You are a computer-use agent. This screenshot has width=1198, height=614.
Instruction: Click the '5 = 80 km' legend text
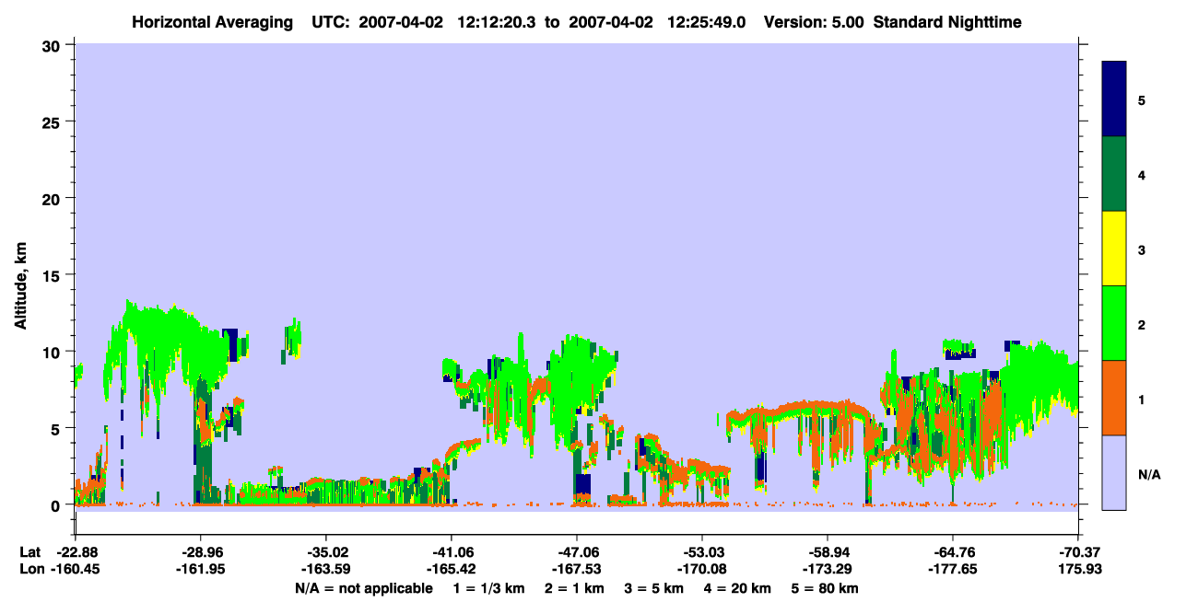[x=825, y=588]
